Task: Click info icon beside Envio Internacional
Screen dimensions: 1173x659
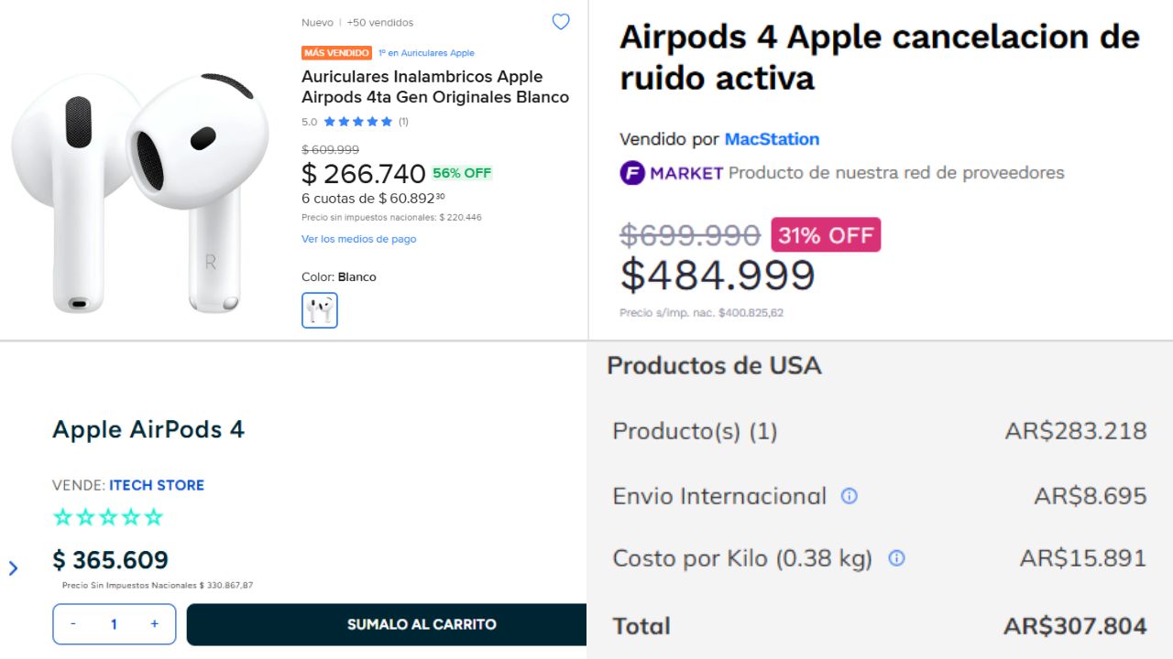Action: (x=850, y=496)
